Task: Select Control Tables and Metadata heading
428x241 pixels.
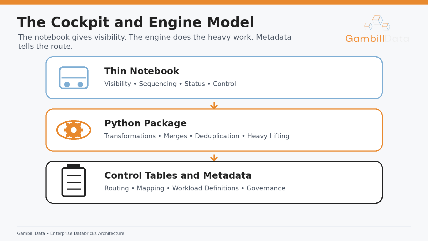Action: click(x=178, y=175)
